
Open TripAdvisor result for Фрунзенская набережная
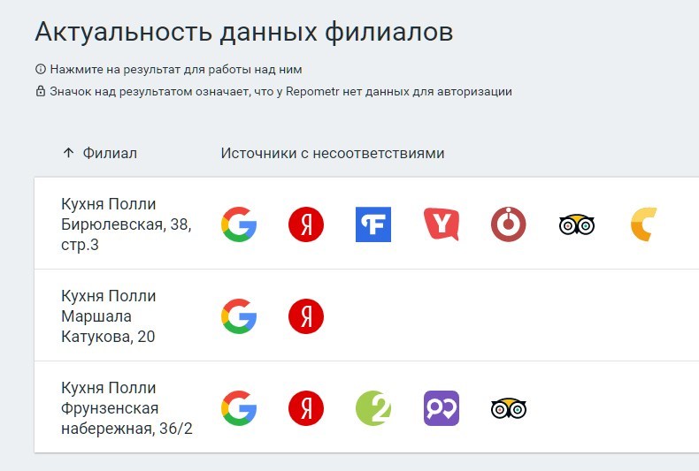pyautogui.click(x=509, y=408)
